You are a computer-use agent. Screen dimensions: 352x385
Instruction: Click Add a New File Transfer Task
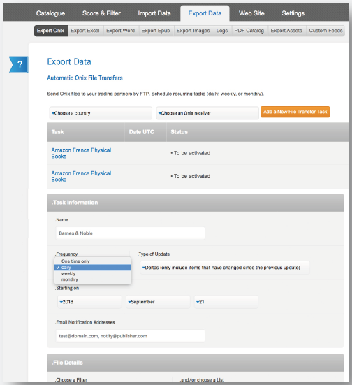click(295, 112)
